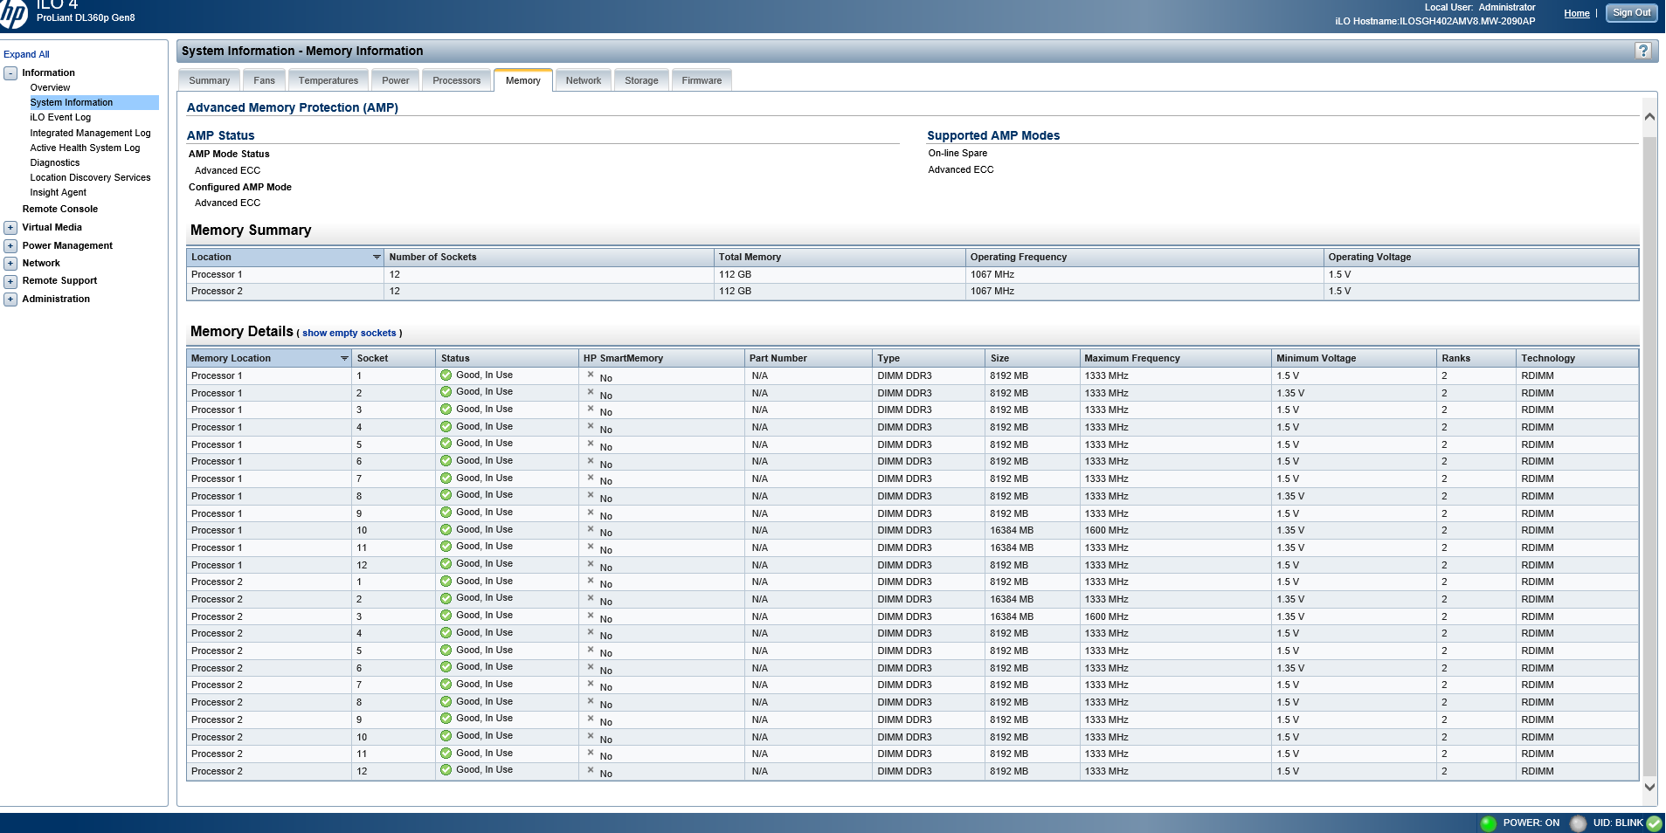Screen dimensions: 1666x833
Task: Click the Home link in header
Action: (x=1577, y=13)
